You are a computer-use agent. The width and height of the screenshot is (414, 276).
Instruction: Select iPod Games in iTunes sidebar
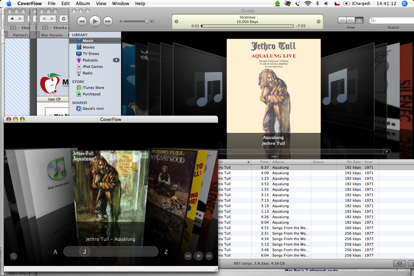[x=95, y=67]
